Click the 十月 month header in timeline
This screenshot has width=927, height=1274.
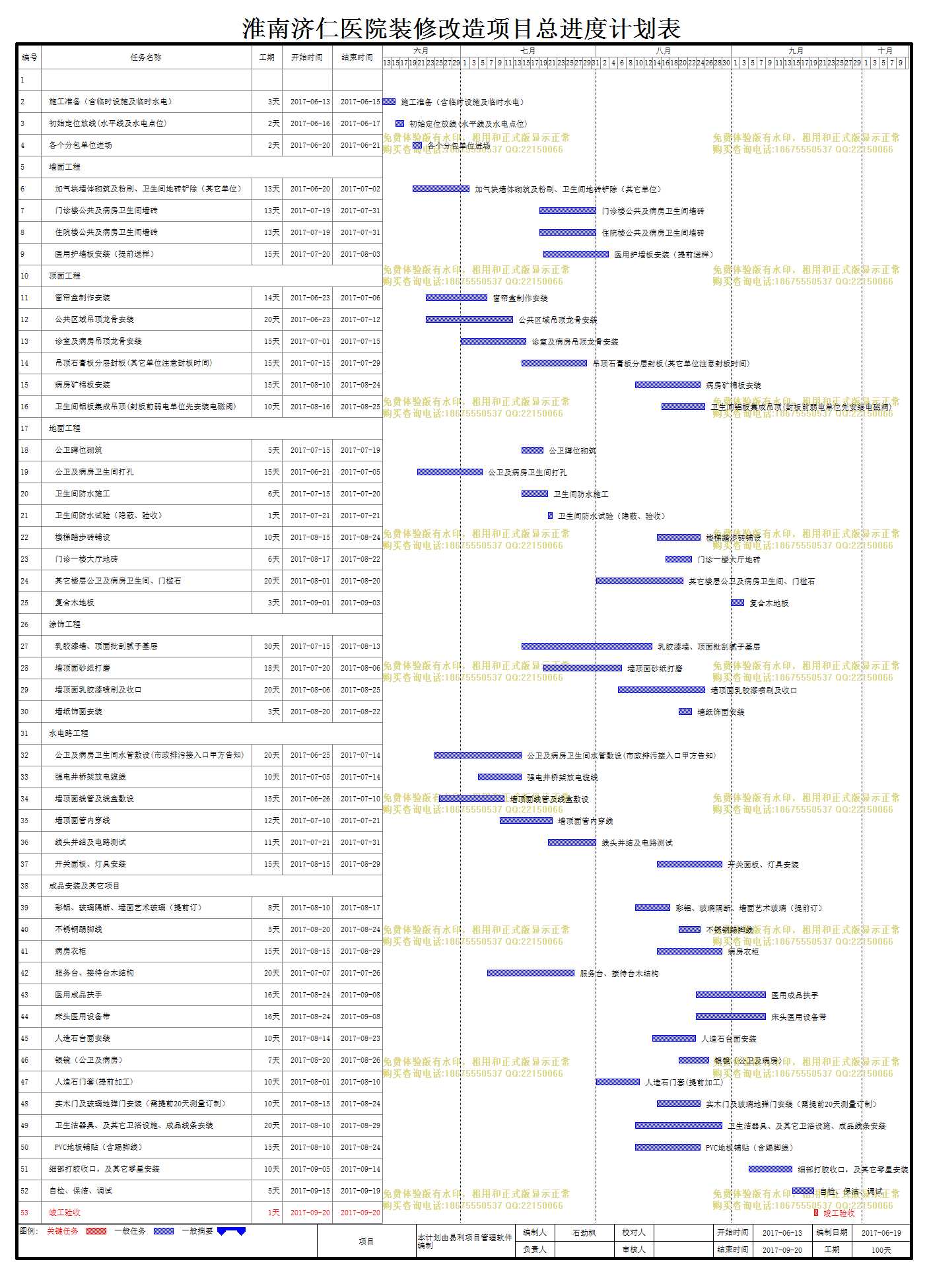(x=885, y=51)
